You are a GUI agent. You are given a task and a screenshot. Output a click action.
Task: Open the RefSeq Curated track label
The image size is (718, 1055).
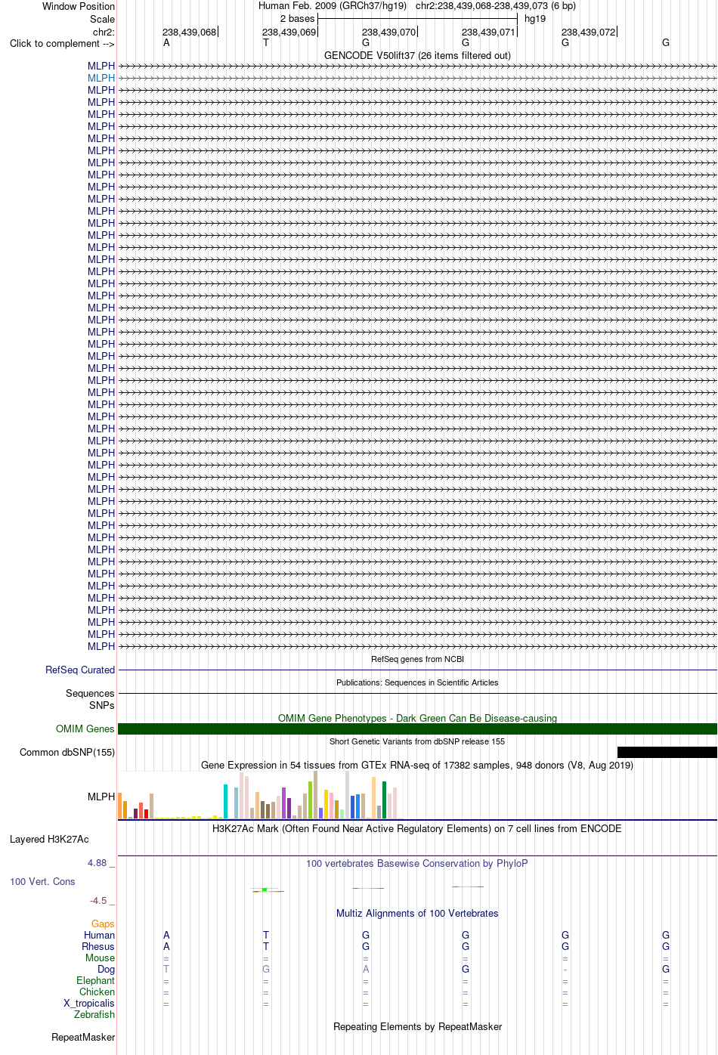[80, 670]
